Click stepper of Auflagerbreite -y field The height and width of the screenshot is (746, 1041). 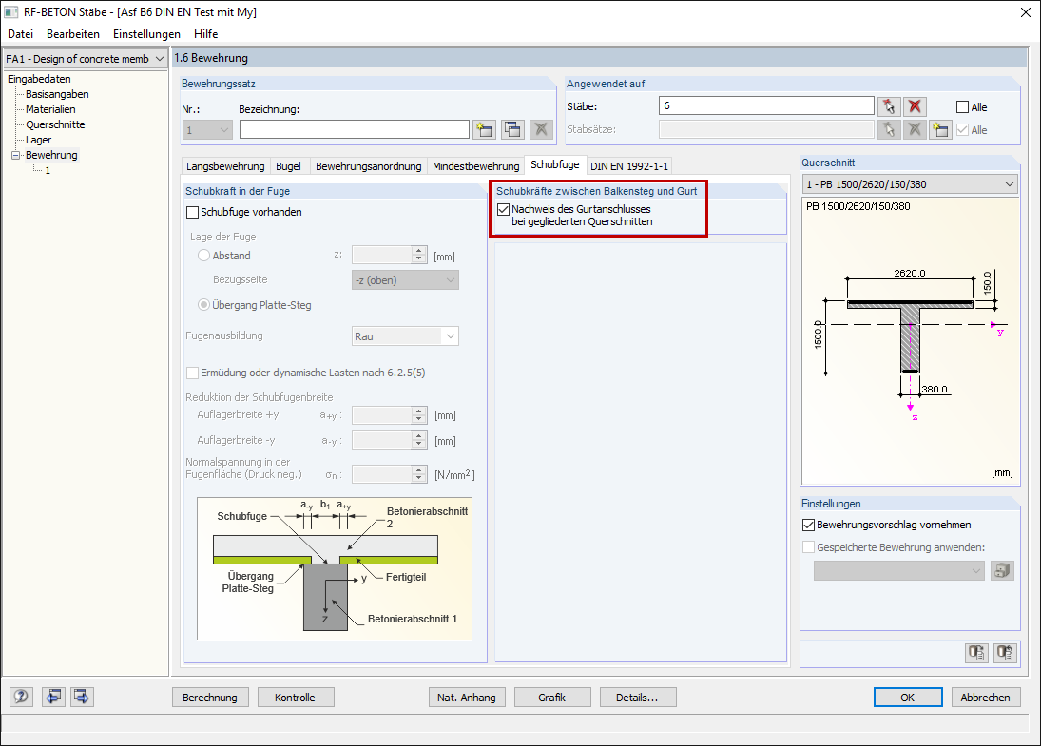click(x=418, y=440)
